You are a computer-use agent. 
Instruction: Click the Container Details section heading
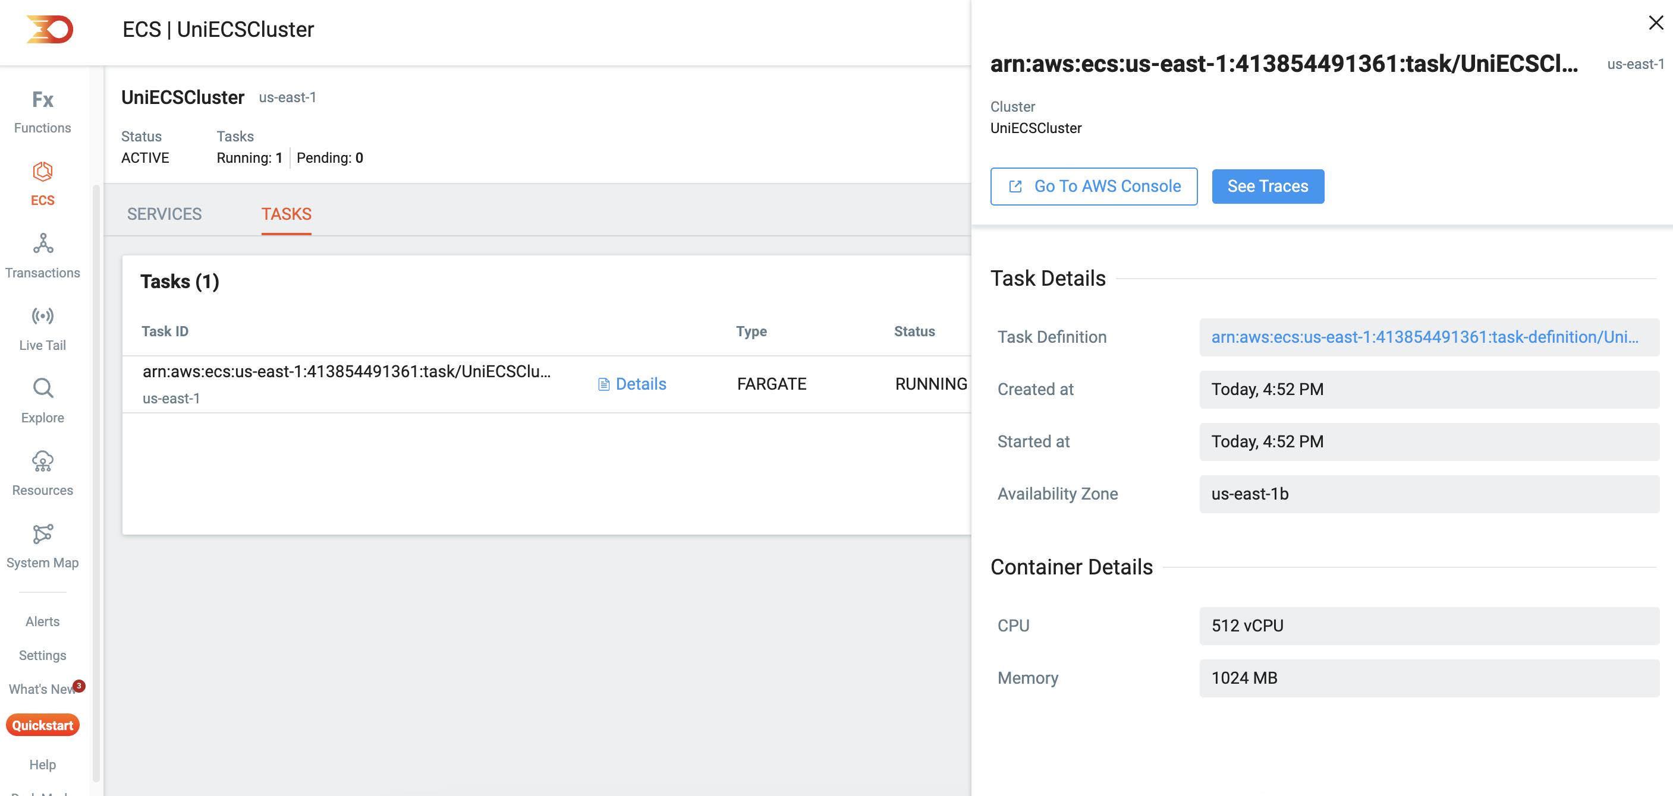tap(1071, 567)
